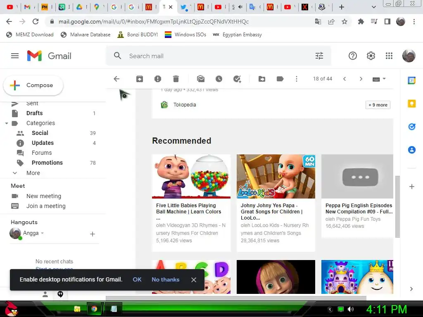This screenshot has width=423, height=317.
Task: Expand More labels in sidebar
Action: pyautogui.click(x=33, y=173)
